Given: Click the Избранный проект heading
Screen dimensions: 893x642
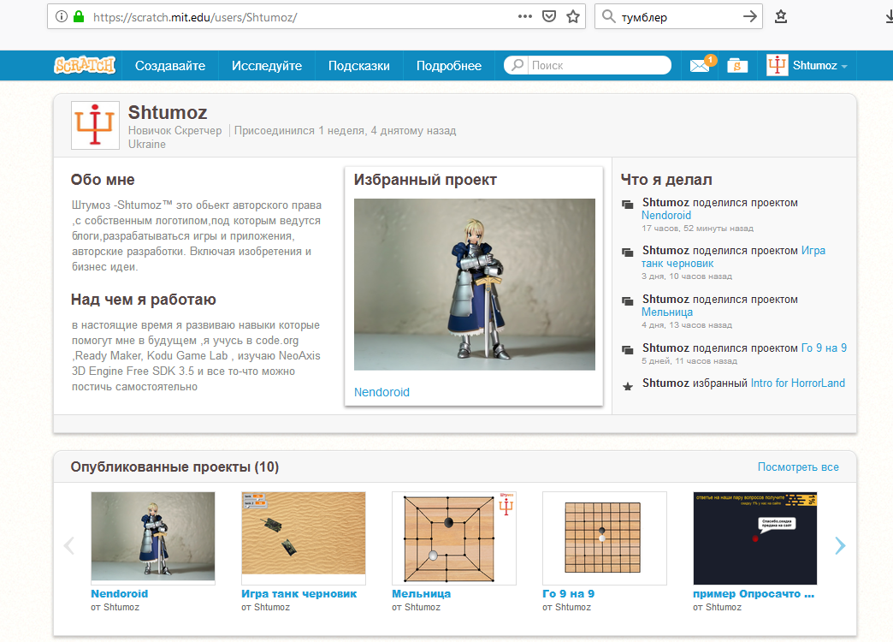Looking at the screenshot, I should coord(425,180).
